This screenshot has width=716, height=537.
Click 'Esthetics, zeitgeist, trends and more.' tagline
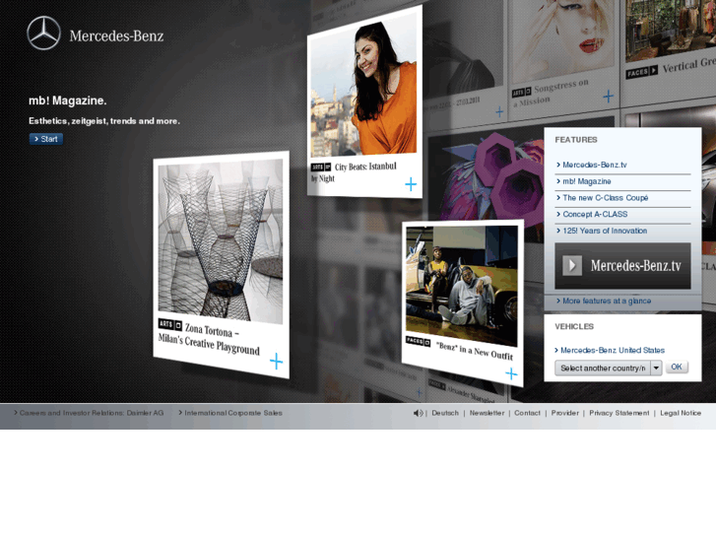[104, 121]
